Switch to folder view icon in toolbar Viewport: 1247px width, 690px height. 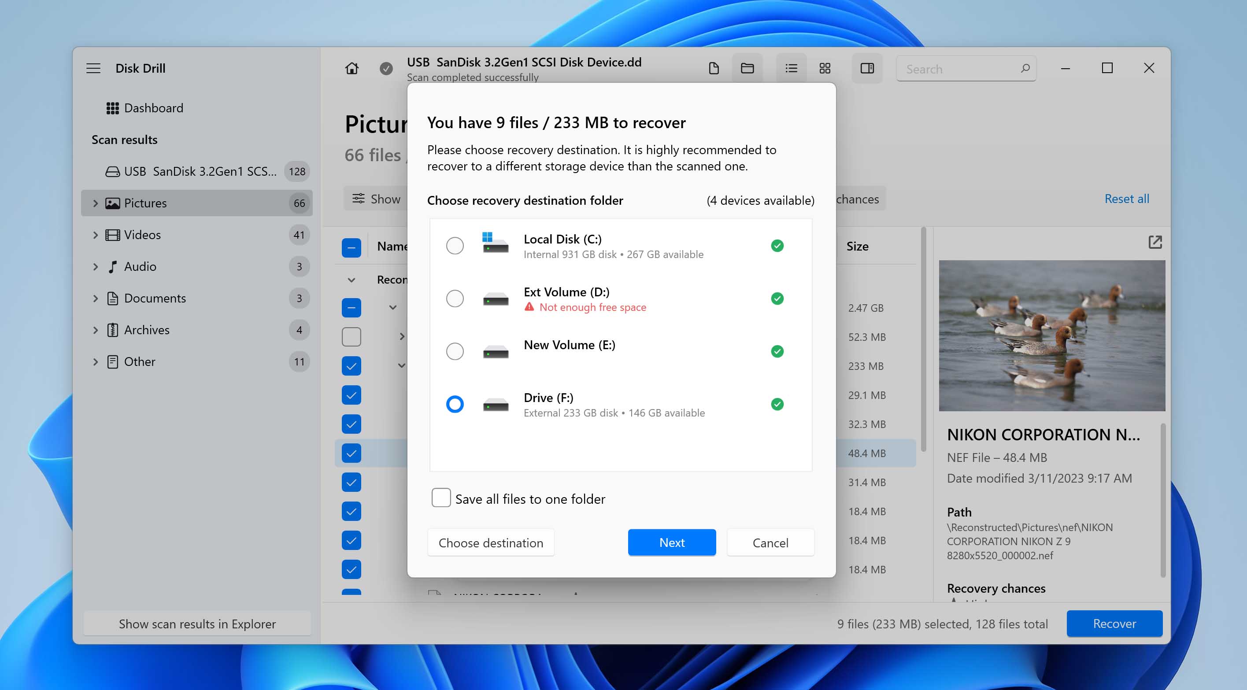747,68
